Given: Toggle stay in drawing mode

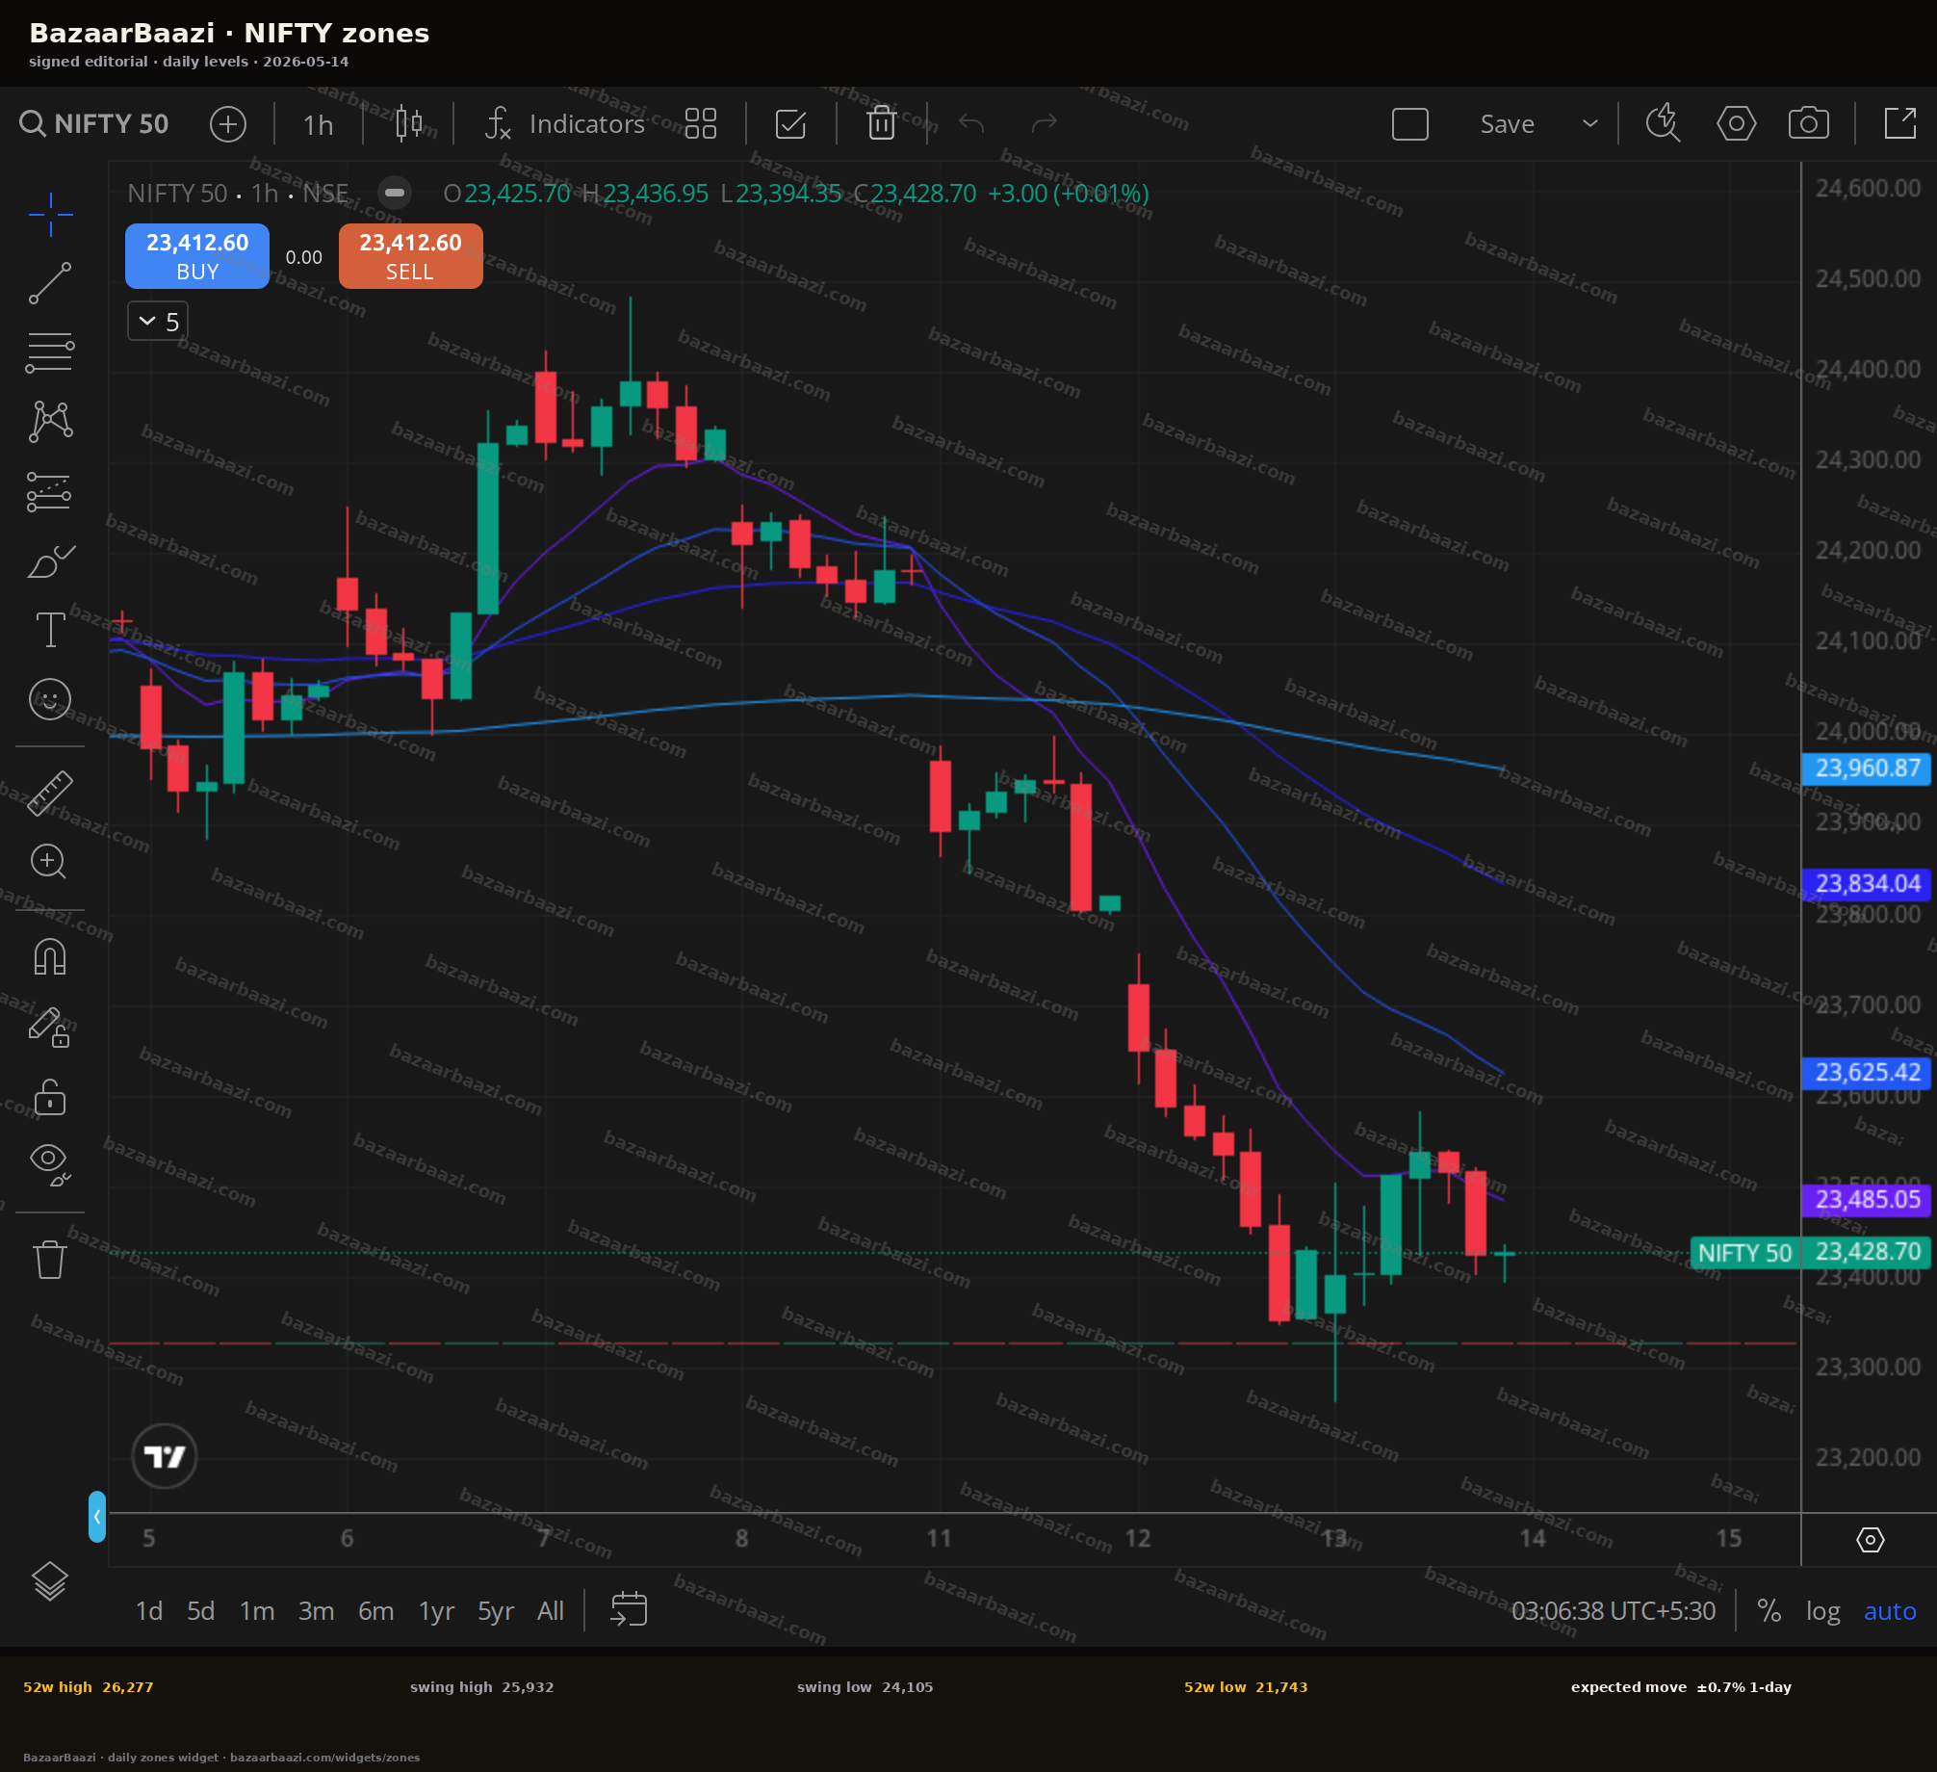Looking at the screenshot, I should (50, 1028).
